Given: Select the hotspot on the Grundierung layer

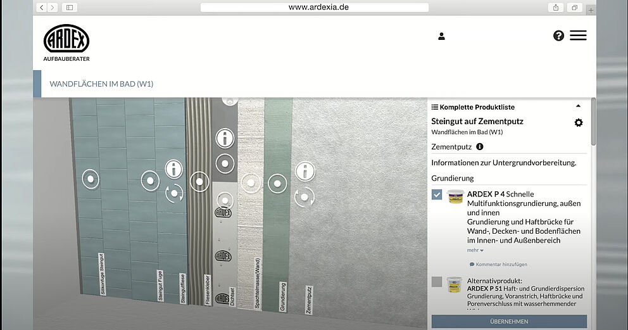Looking at the screenshot, I should 277,184.
